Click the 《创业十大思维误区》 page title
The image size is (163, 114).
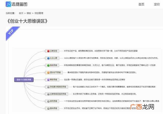(28, 21)
